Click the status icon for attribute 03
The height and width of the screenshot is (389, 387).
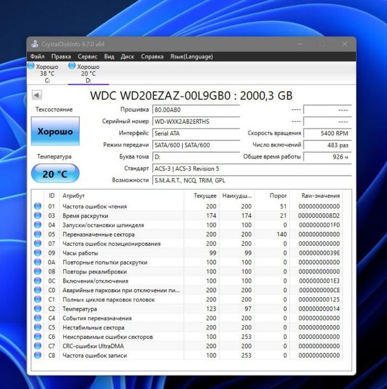[x=38, y=216]
